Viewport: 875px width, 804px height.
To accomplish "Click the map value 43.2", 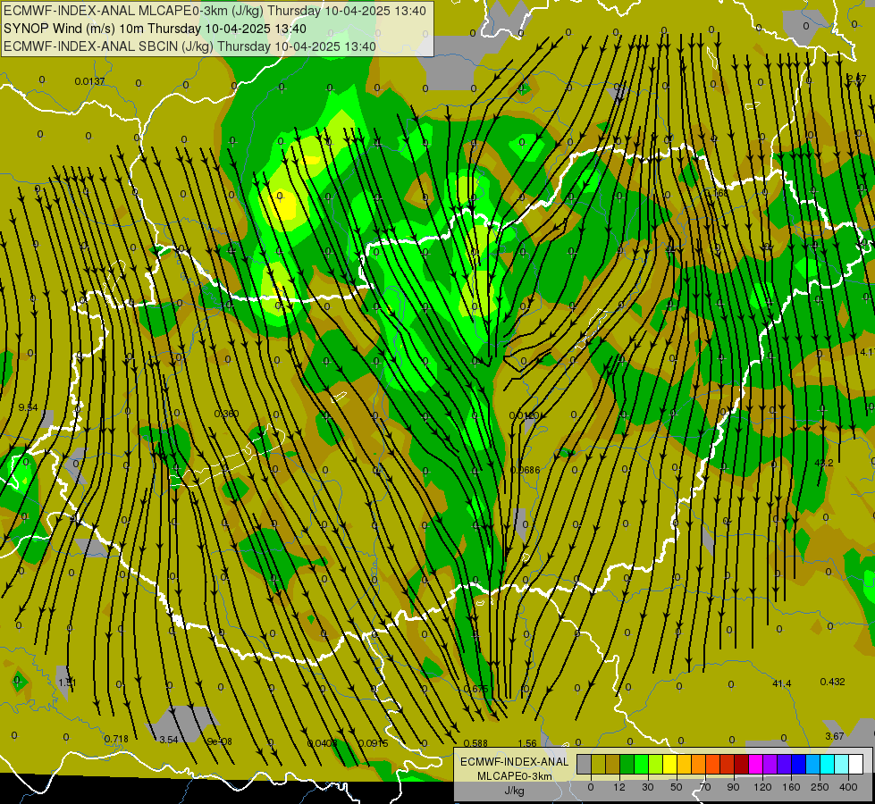I will tap(824, 463).
